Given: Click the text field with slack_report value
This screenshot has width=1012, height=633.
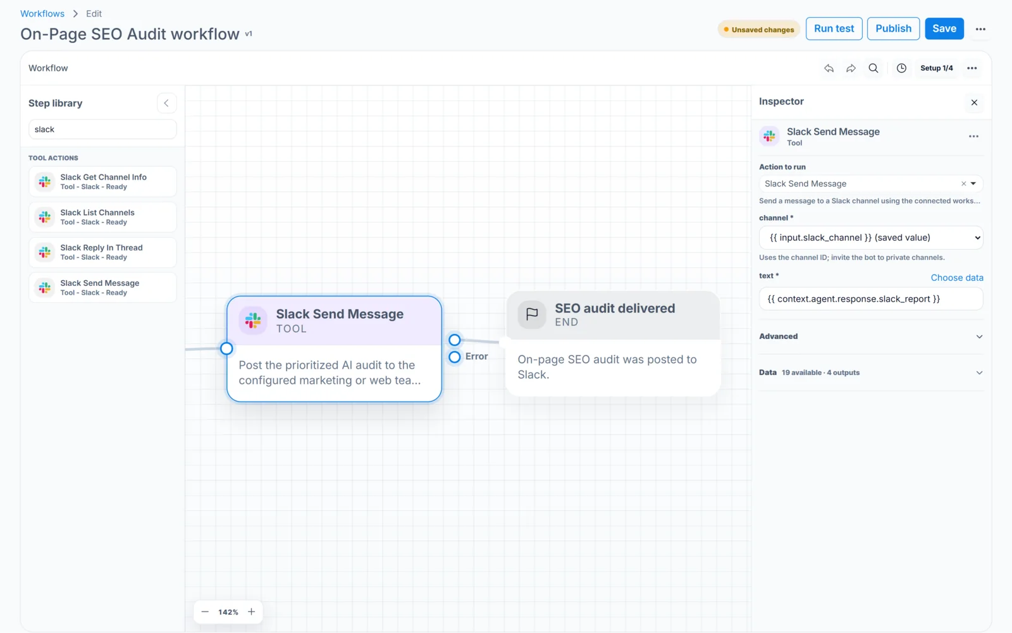Looking at the screenshot, I should (x=871, y=299).
